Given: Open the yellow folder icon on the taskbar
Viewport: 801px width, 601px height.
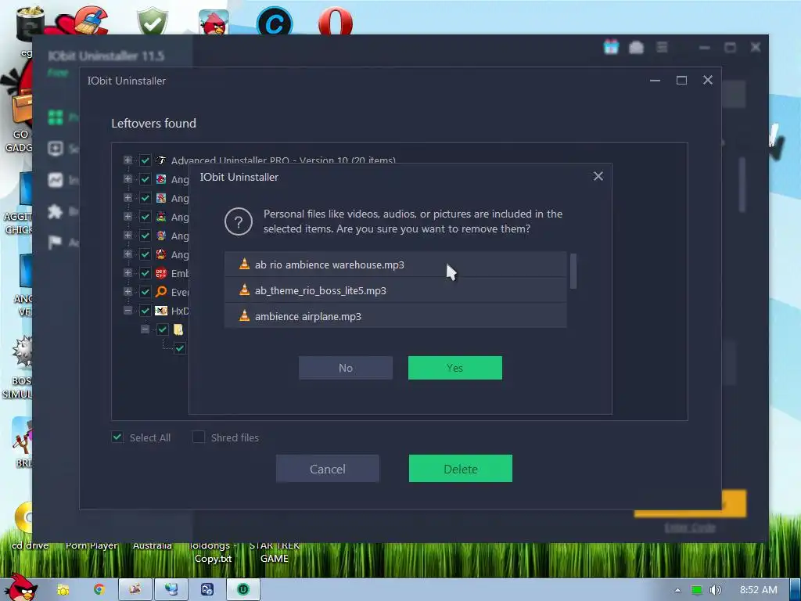Looking at the screenshot, I should 63,590.
